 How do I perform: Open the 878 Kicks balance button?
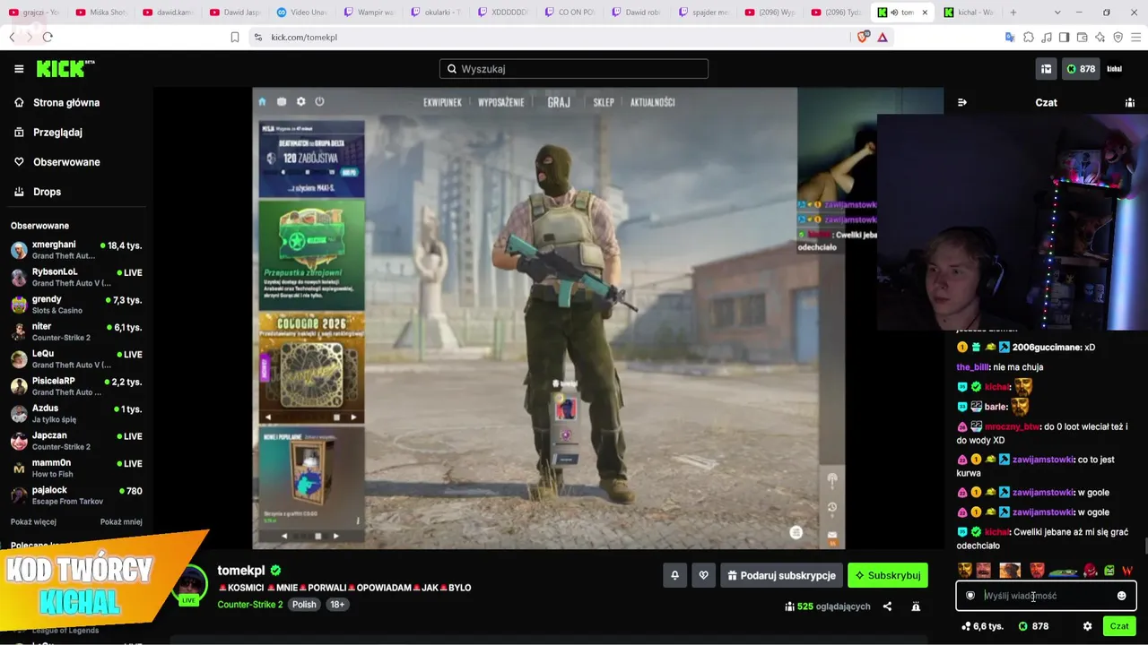1081,69
